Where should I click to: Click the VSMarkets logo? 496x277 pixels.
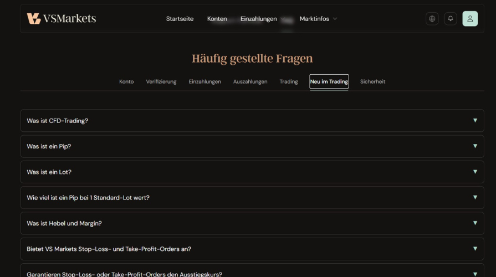pos(62,18)
